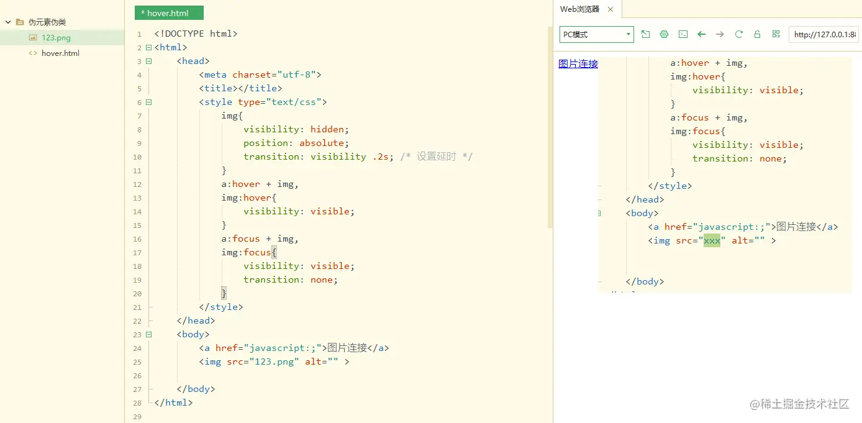
Task: Fold the <html> block at line 2
Action: tap(148, 47)
